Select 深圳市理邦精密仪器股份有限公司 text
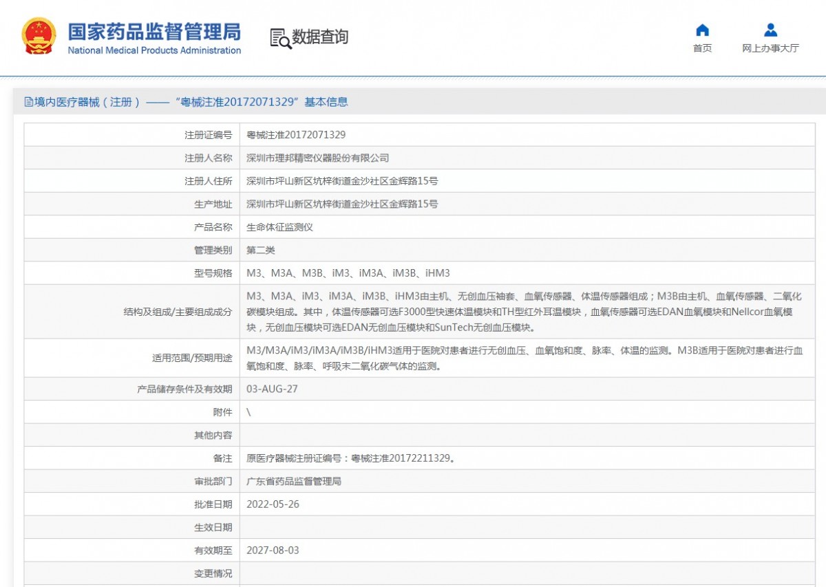Screen dimensions: 826x587 point(318,158)
